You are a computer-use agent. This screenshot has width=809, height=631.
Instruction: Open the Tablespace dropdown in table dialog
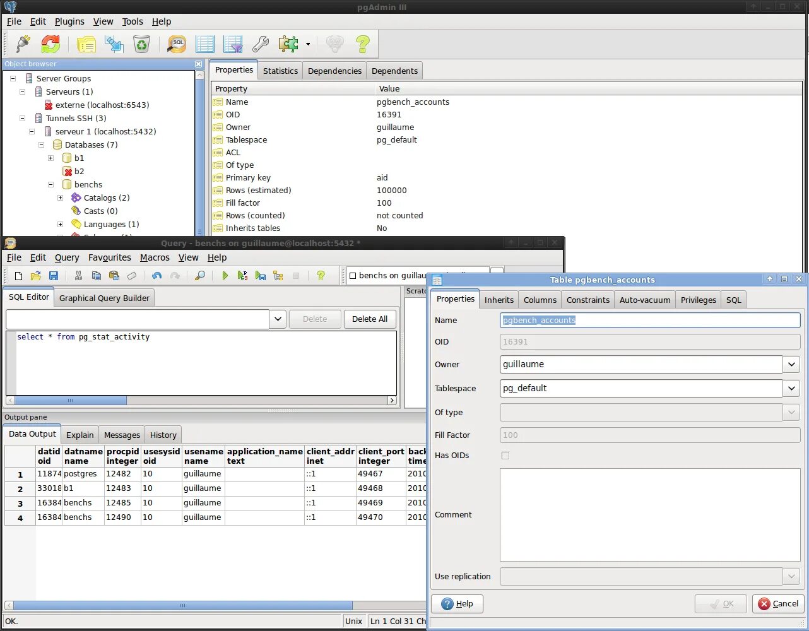[x=792, y=389]
